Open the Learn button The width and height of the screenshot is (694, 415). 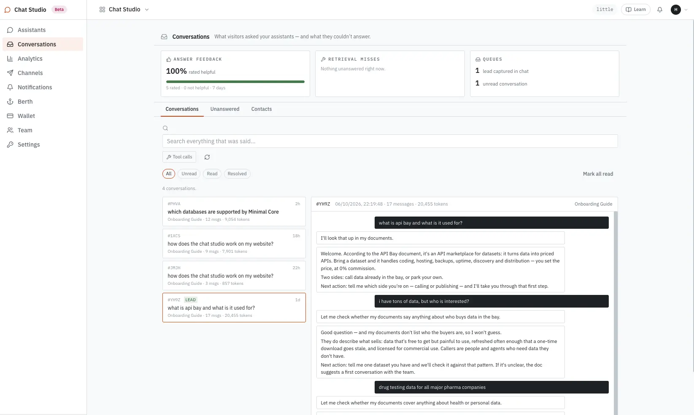click(636, 10)
